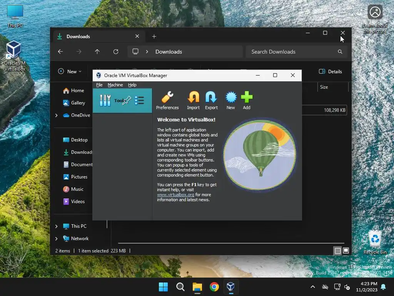Select the Tools item in VirtualBox sidebar
394x296 pixels.
(x=122, y=101)
